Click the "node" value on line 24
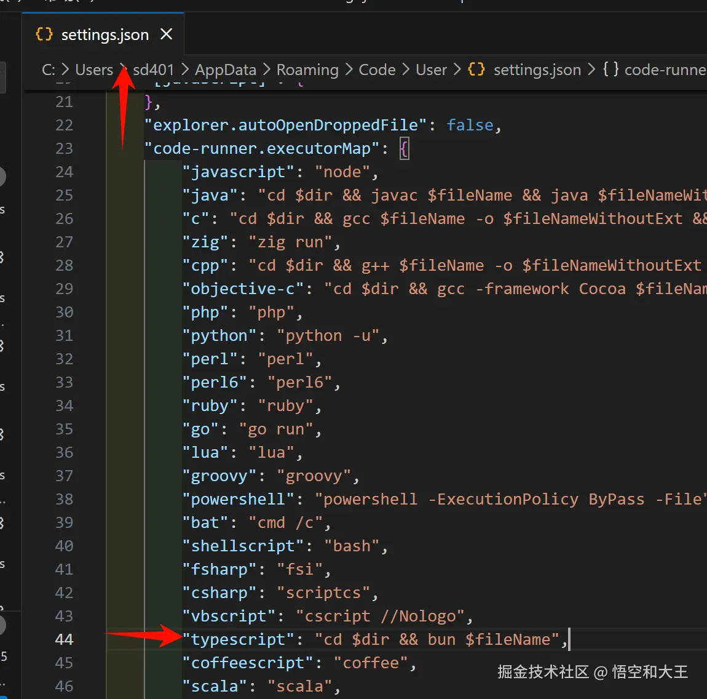 pos(342,172)
